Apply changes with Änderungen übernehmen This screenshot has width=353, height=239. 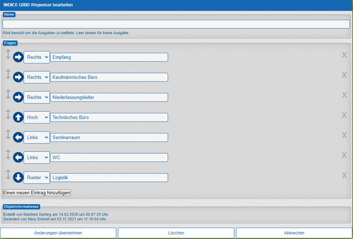58,233
